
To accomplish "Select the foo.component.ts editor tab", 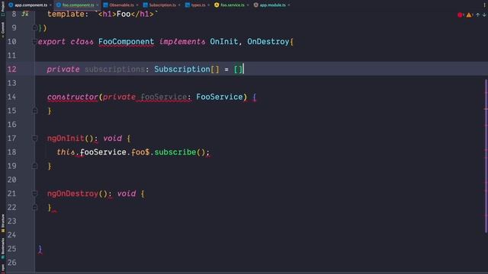I will [78, 5].
